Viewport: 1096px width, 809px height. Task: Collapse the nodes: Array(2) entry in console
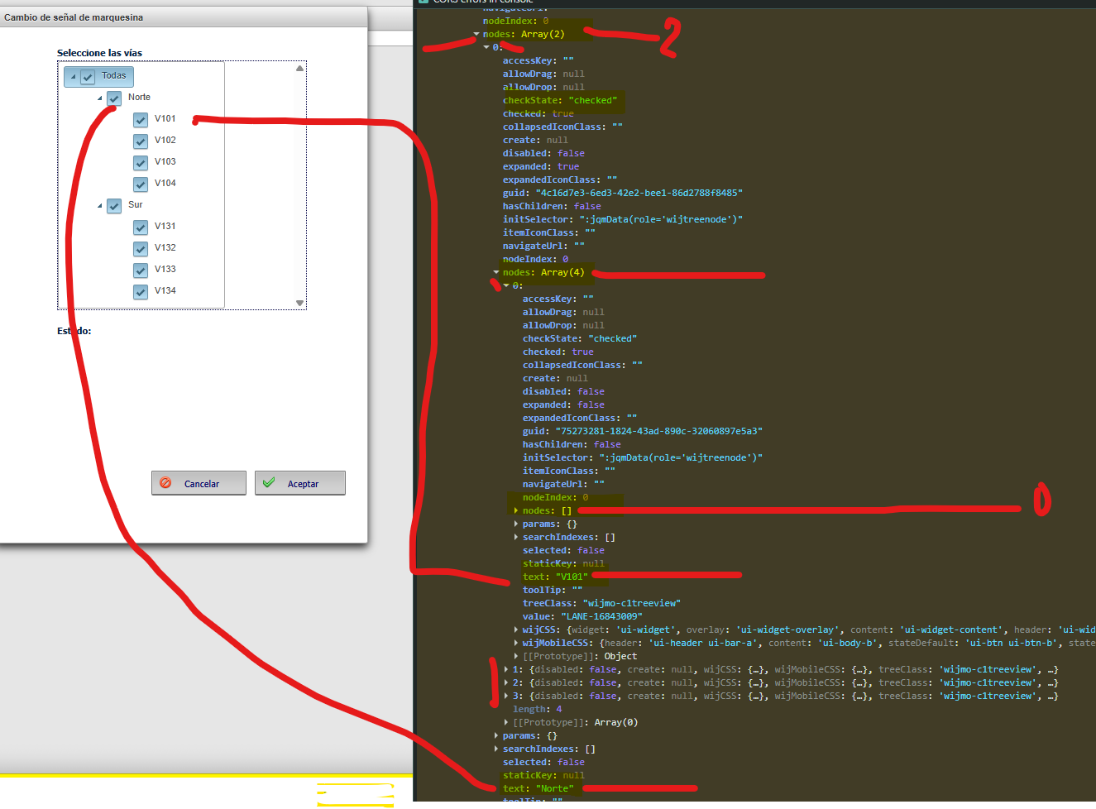pyautogui.click(x=476, y=34)
